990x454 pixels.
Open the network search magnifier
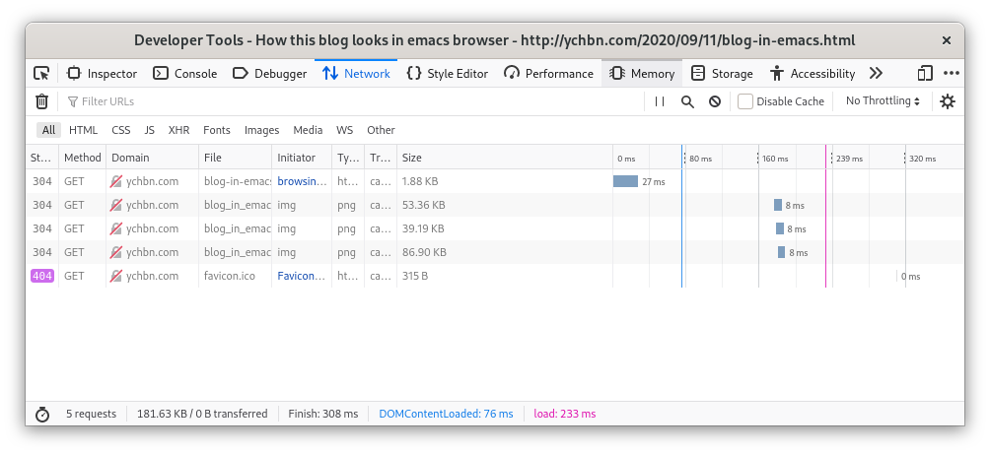click(x=687, y=101)
